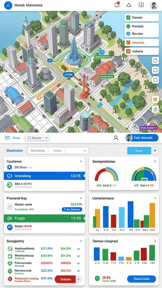Close the Damsia cioopnacl card

tap(155, 241)
